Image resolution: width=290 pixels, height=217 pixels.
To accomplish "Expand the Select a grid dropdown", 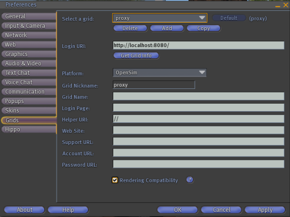I will [160, 18].
